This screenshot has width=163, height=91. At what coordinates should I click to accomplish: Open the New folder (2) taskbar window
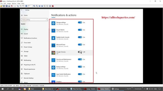click(48, 89)
